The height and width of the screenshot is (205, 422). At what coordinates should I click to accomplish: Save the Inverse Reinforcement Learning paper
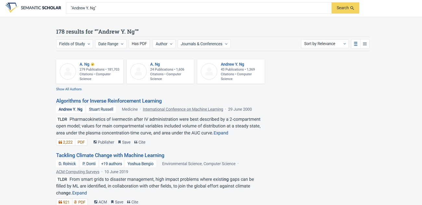124,142
